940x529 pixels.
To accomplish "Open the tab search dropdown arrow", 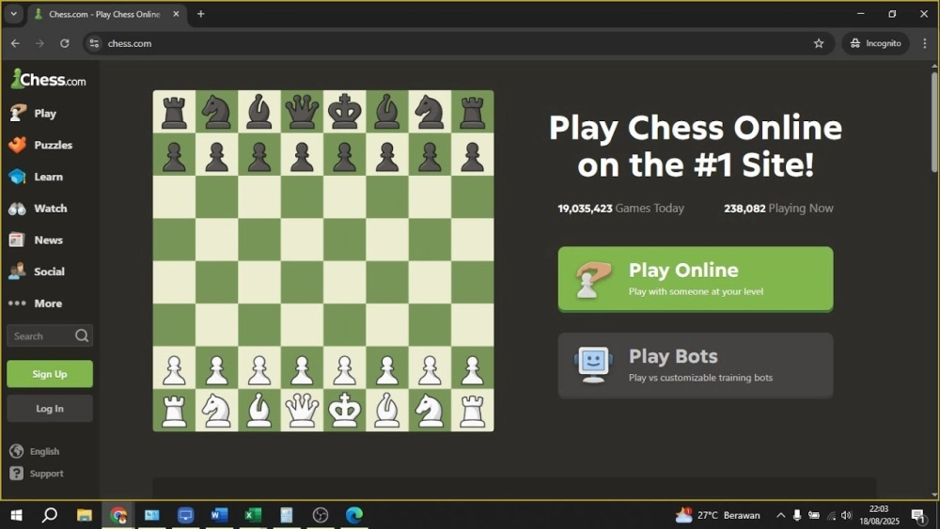I will click(14, 14).
